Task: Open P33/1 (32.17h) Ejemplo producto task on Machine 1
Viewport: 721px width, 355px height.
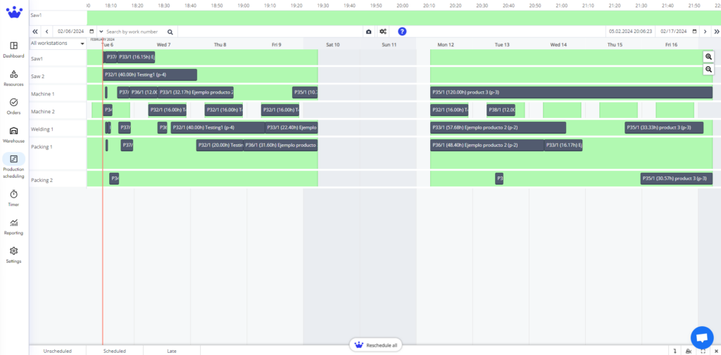Action: (x=196, y=92)
